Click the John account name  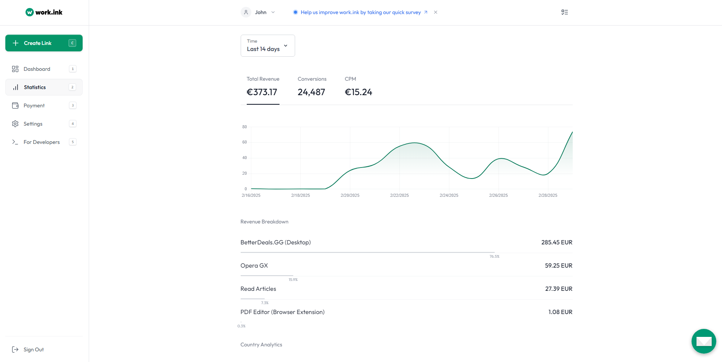click(x=261, y=12)
